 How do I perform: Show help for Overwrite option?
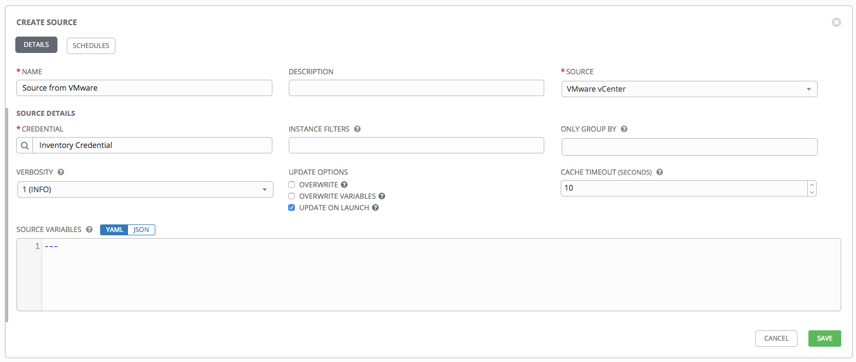[344, 185]
